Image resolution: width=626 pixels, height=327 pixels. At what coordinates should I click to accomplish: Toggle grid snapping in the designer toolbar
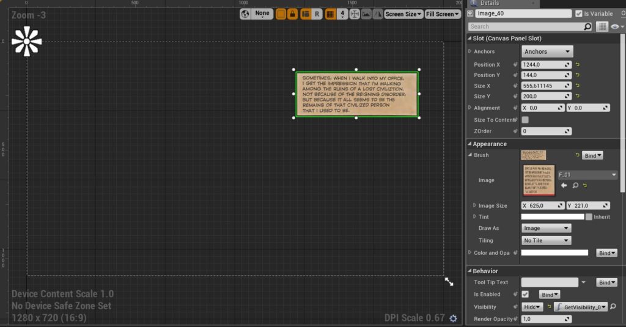[x=330, y=14]
